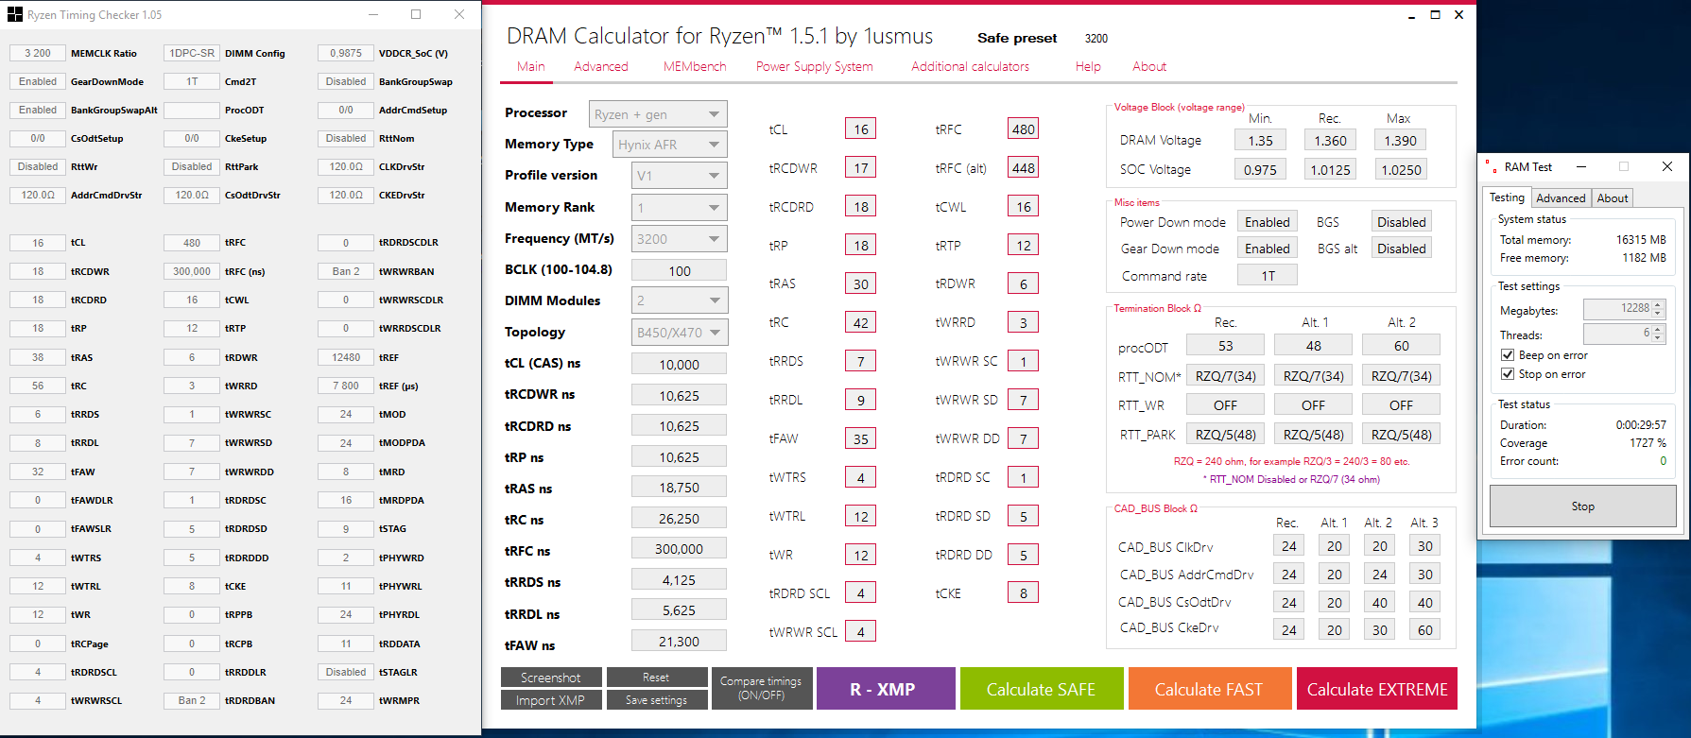Viewport: 1691px width, 738px height.
Task: Switch to the Main tab
Action: [x=530, y=66]
